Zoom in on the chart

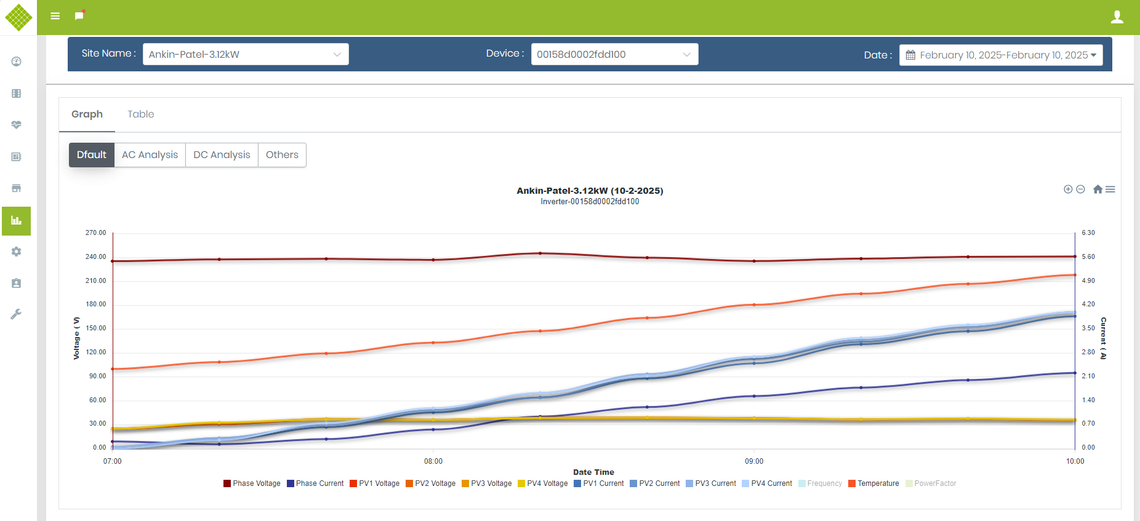(x=1068, y=189)
